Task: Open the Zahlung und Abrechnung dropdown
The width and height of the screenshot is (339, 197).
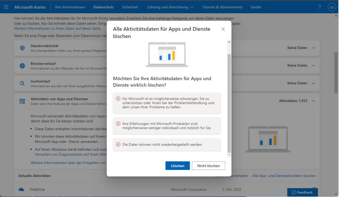Action: click(x=170, y=7)
